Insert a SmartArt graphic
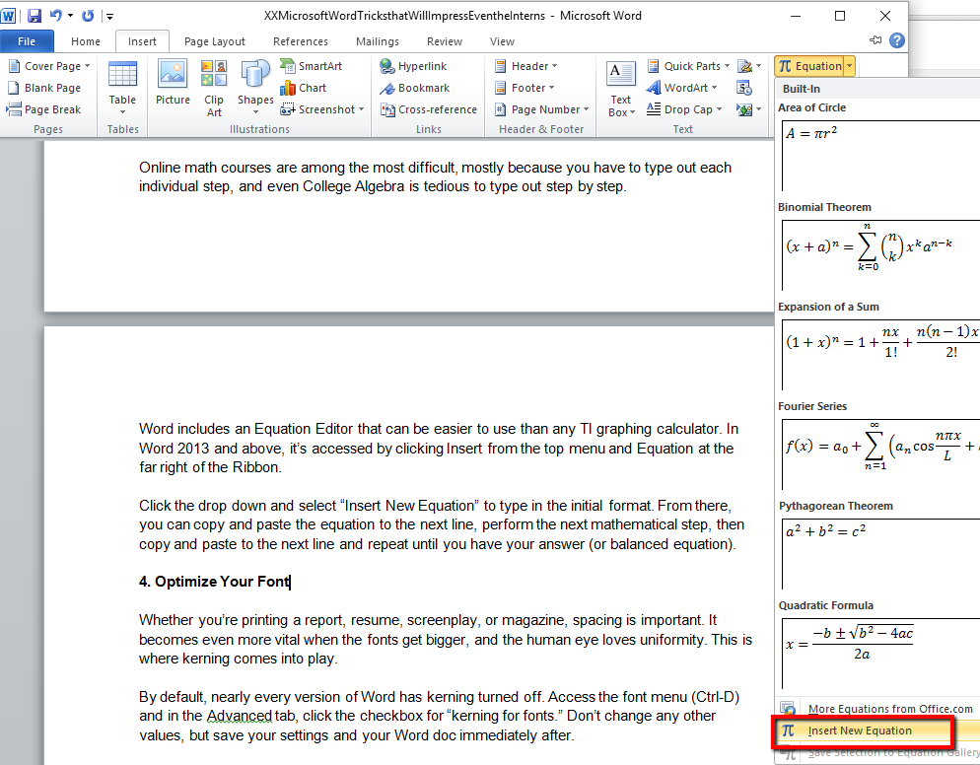 click(x=312, y=66)
